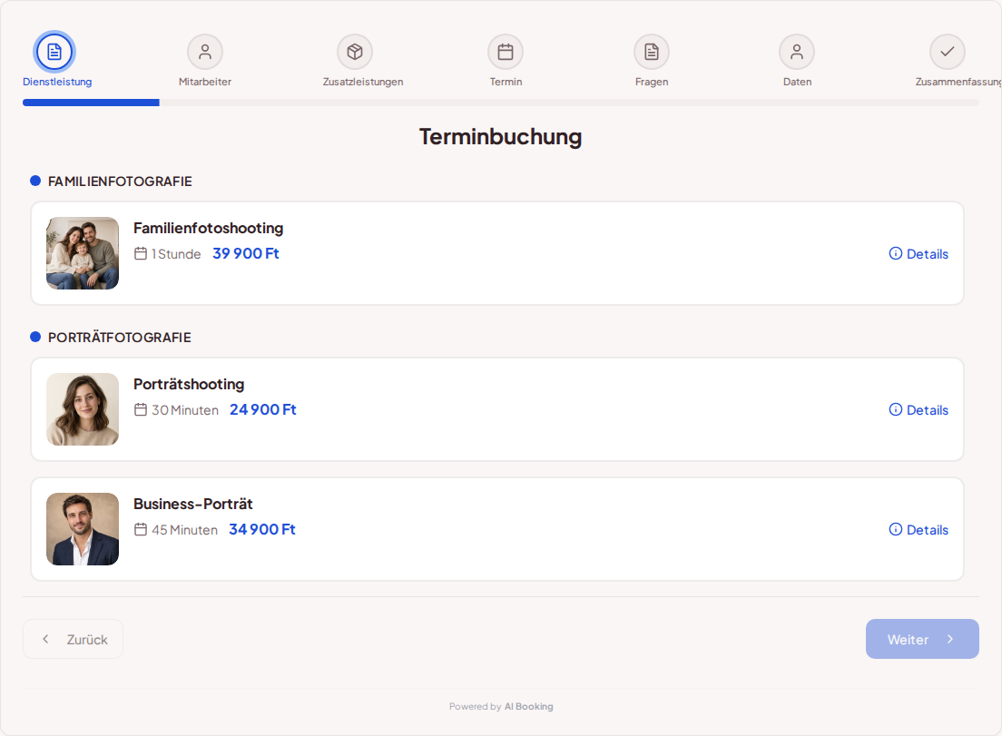The width and height of the screenshot is (1002, 736).
Task: Click the Dienstleistung step document icon
Action: tap(54, 52)
